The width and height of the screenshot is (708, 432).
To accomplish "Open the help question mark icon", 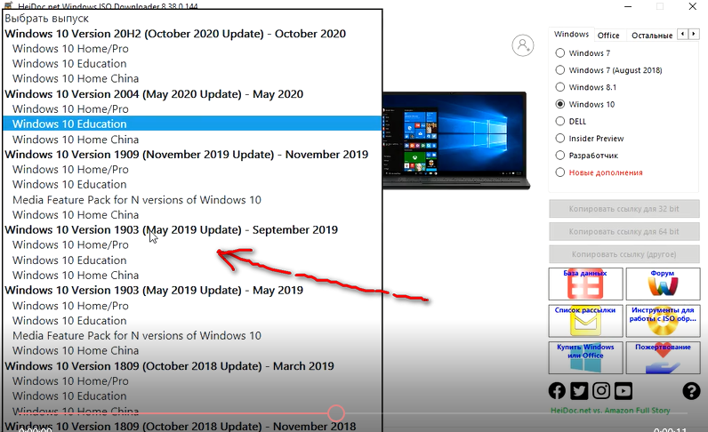I will [x=691, y=391].
